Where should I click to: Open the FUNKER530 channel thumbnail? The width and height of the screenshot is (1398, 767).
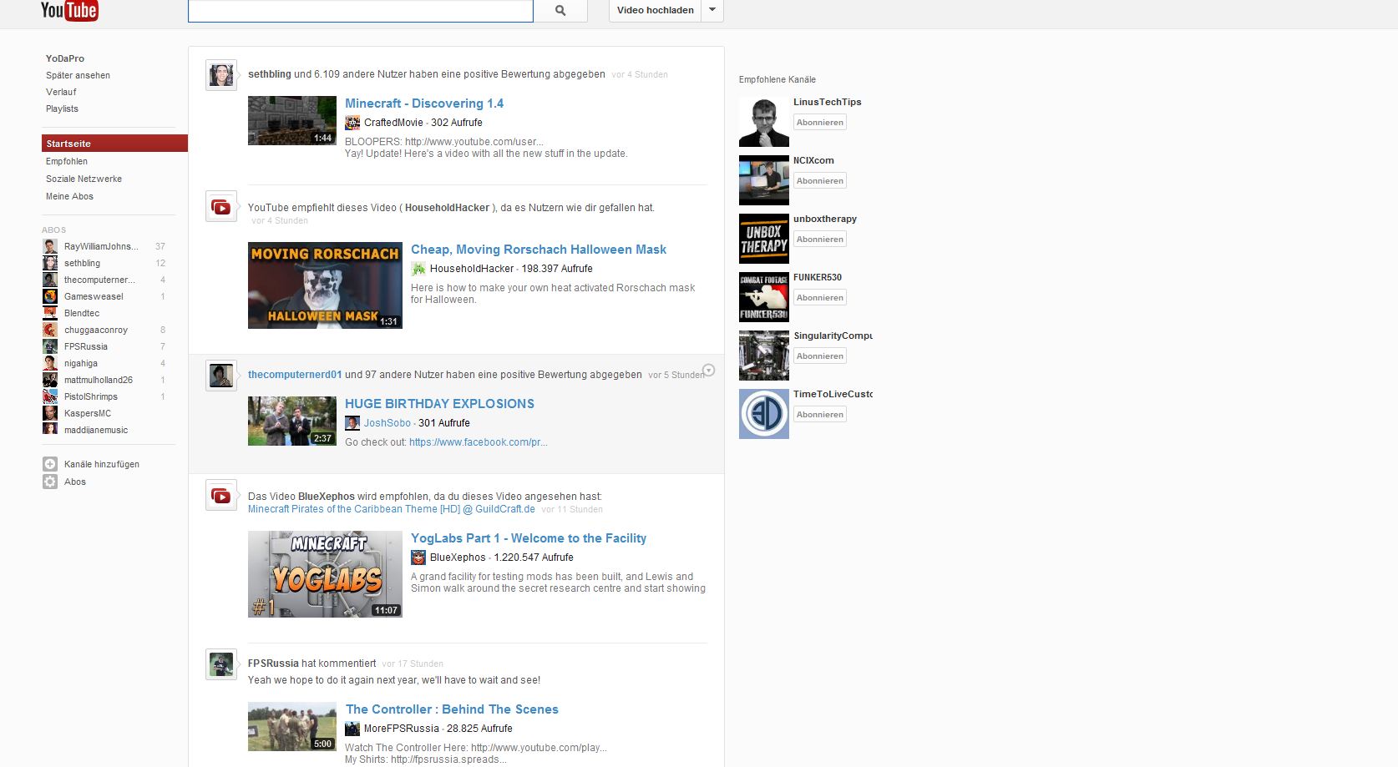[x=764, y=297]
